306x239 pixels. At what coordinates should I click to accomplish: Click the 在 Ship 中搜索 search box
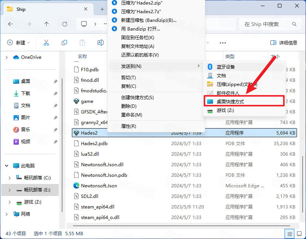coord(270,24)
